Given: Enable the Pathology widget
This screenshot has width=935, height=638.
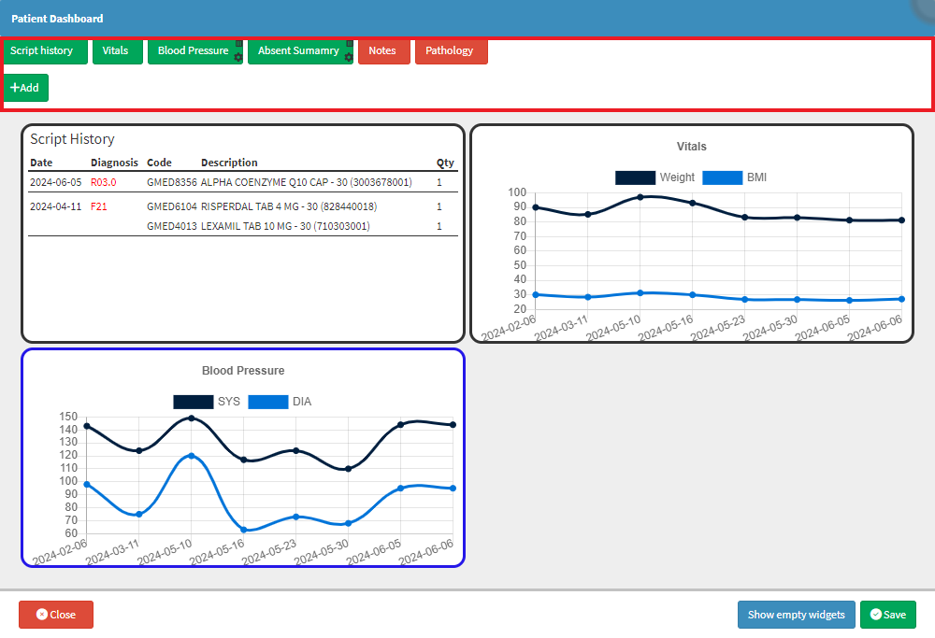Looking at the screenshot, I should [450, 50].
